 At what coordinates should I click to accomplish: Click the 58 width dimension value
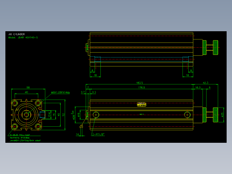point(28,87)
